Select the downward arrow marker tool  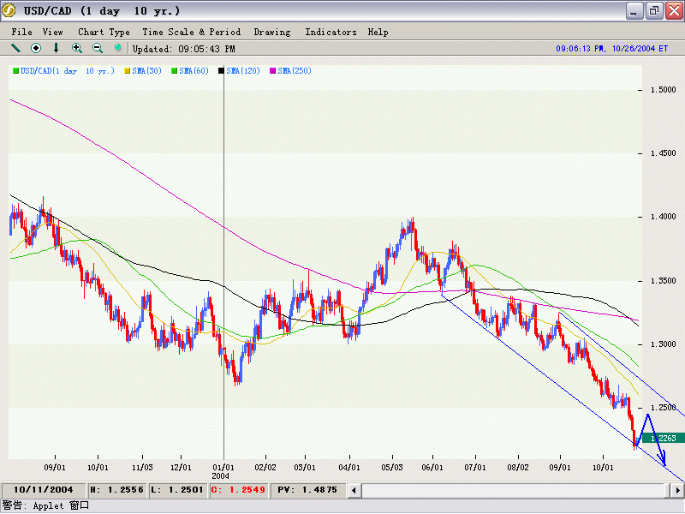pyautogui.click(x=57, y=48)
